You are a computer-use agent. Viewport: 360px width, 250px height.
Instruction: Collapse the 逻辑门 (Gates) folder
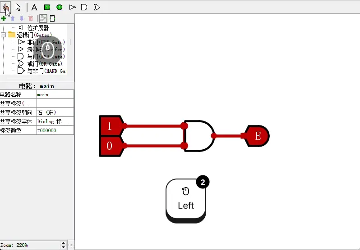point(4,35)
